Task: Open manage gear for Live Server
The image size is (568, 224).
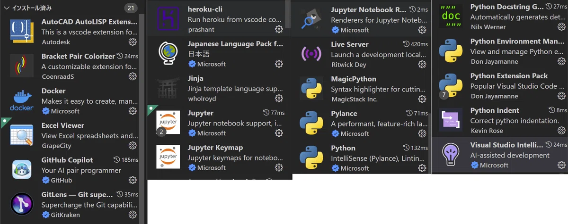Action: click(x=422, y=65)
